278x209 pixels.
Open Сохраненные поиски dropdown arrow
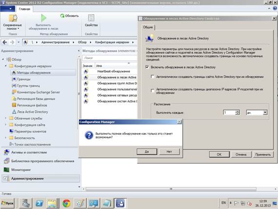click(19, 29)
